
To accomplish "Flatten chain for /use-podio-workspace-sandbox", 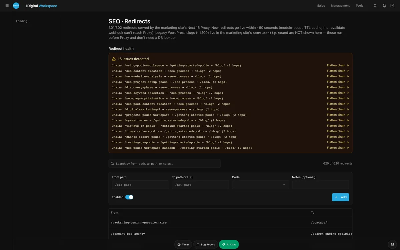I will click(338, 148).
